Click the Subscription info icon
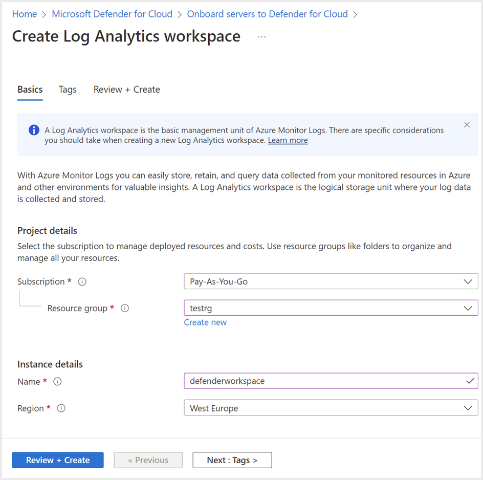 pyautogui.click(x=82, y=282)
